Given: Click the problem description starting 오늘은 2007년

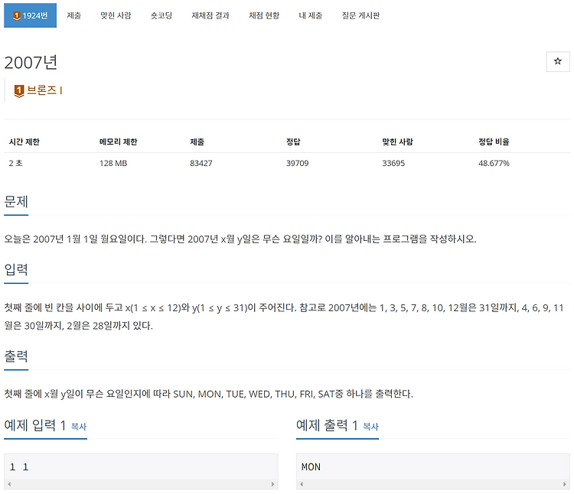Looking at the screenshot, I should pos(240,239).
